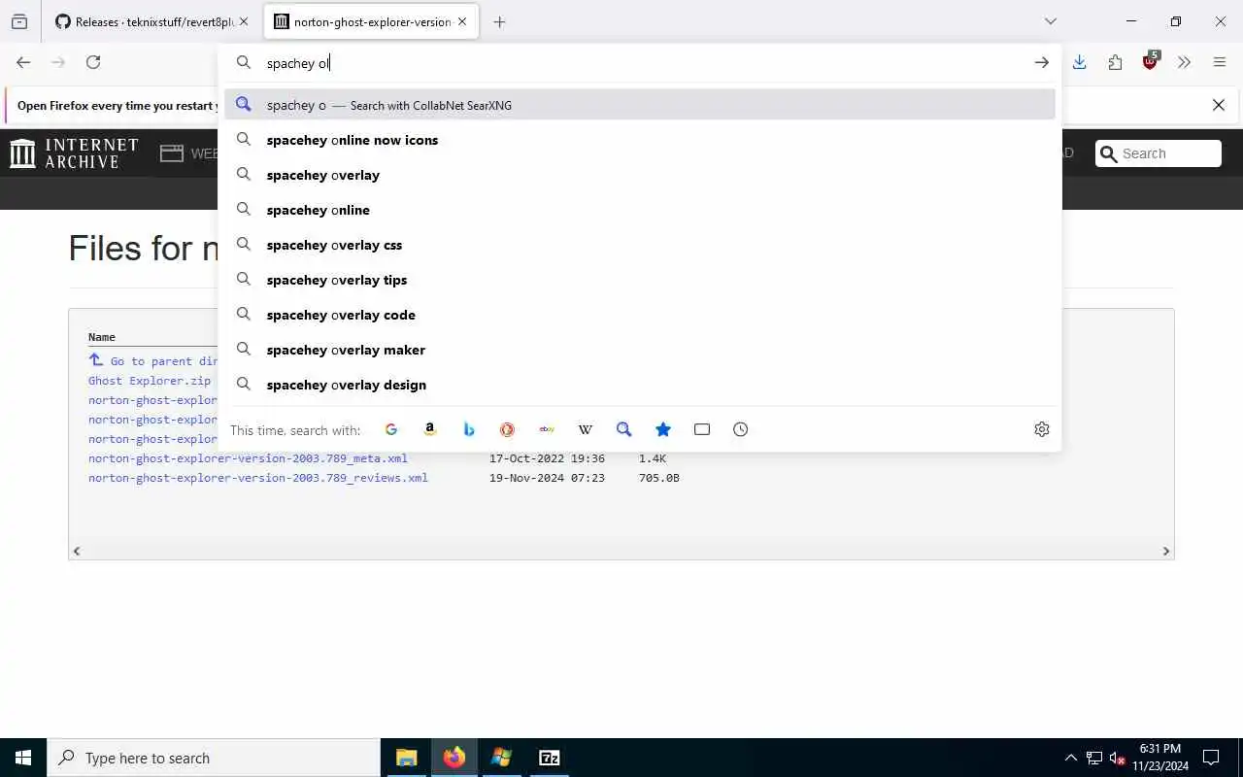
Task: Choose suggestion spacehey overlay tips
Action: click(640, 280)
